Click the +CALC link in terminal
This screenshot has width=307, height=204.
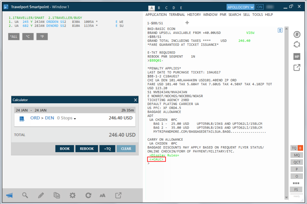156,159
